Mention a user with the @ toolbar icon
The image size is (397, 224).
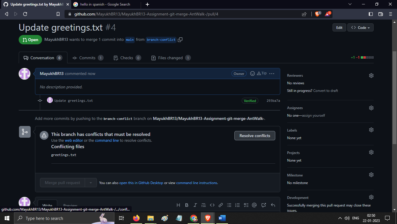pos(254,205)
